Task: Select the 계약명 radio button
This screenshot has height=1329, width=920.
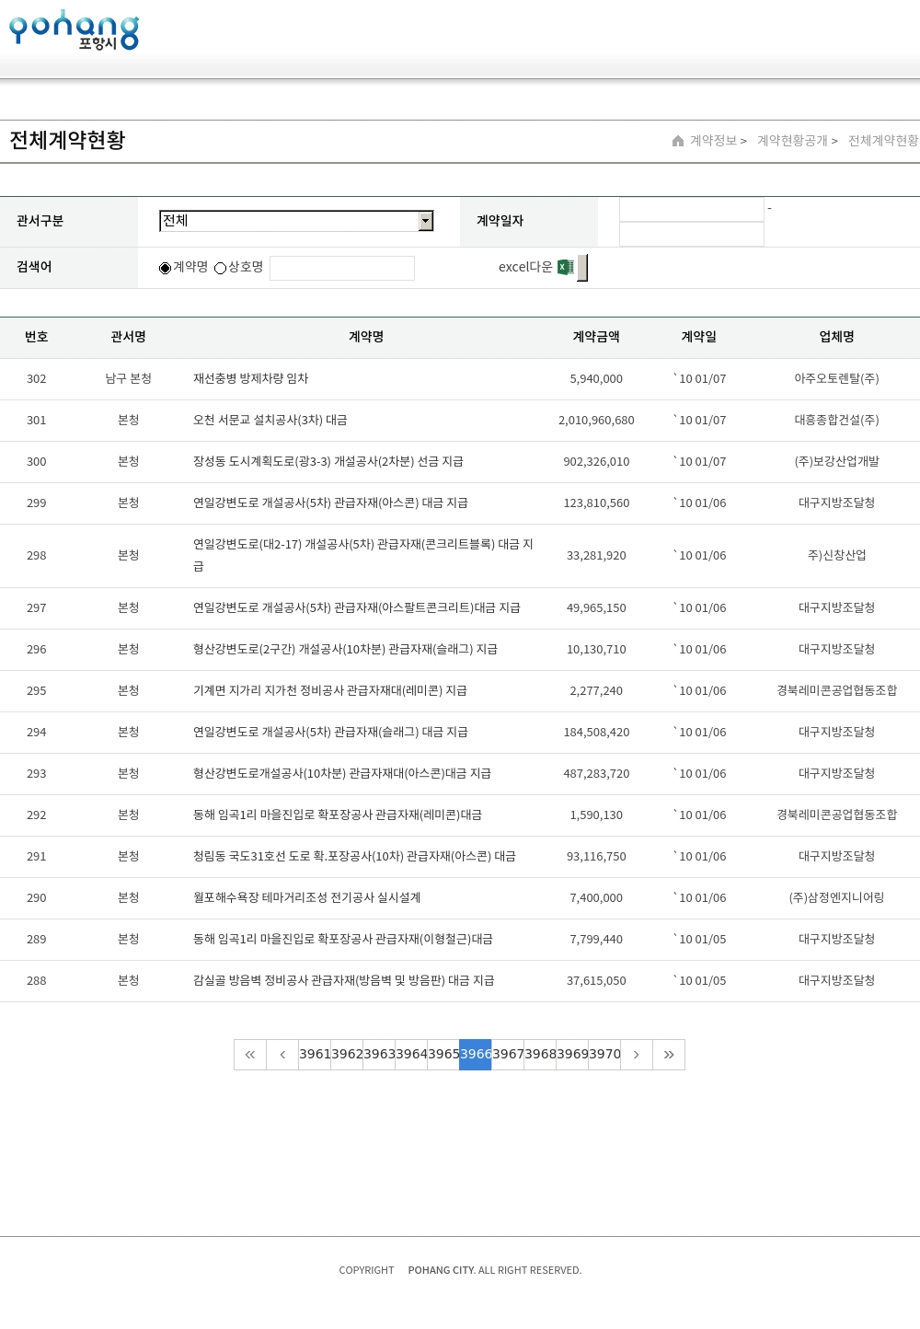Action: pos(166,268)
